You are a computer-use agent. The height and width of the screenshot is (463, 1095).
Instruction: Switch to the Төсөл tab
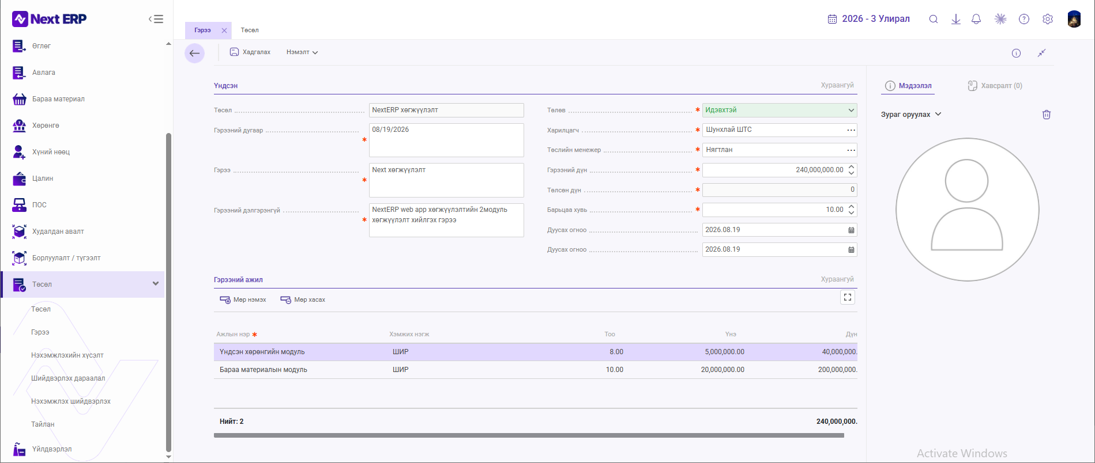click(x=250, y=30)
